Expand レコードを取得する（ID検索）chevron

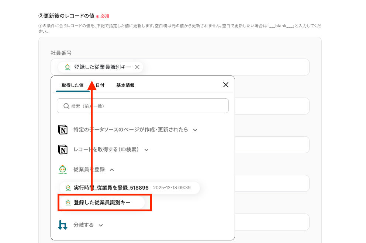pos(146,150)
